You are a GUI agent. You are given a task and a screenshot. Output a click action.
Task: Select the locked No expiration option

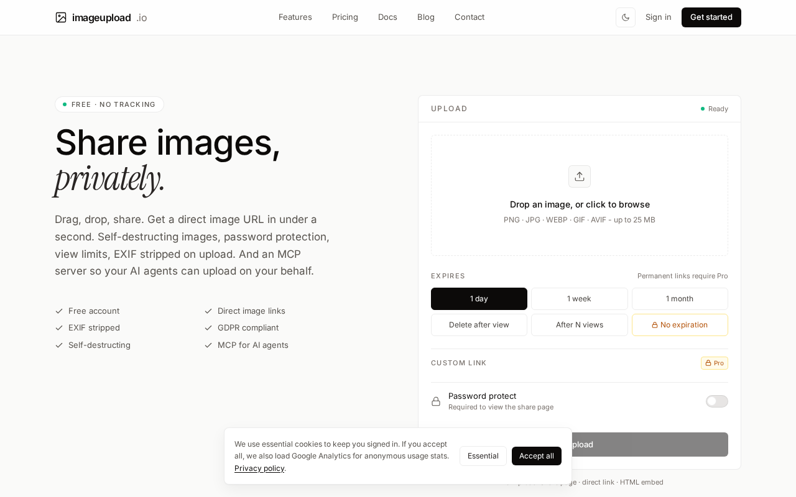(x=680, y=325)
